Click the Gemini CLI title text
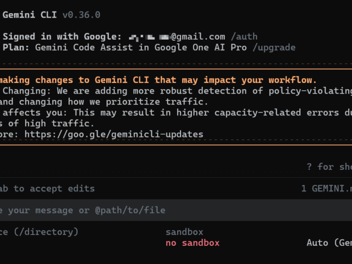352x264 pixels. [31, 15]
